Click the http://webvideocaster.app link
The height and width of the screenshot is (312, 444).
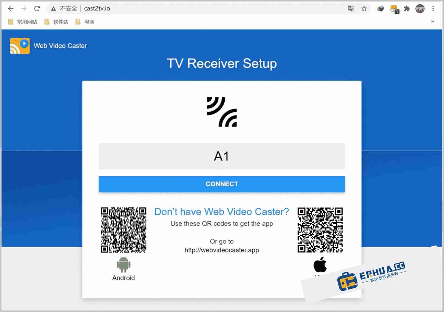[x=222, y=250]
